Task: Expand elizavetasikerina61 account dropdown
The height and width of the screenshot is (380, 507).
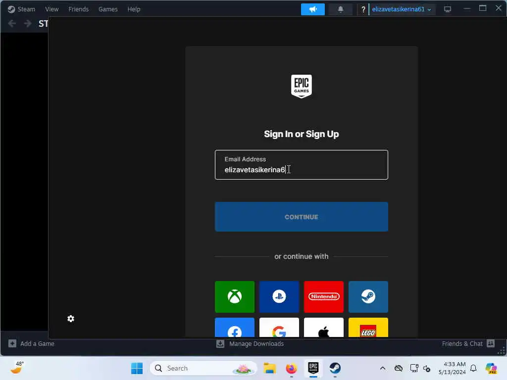Action: [x=402, y=9]
